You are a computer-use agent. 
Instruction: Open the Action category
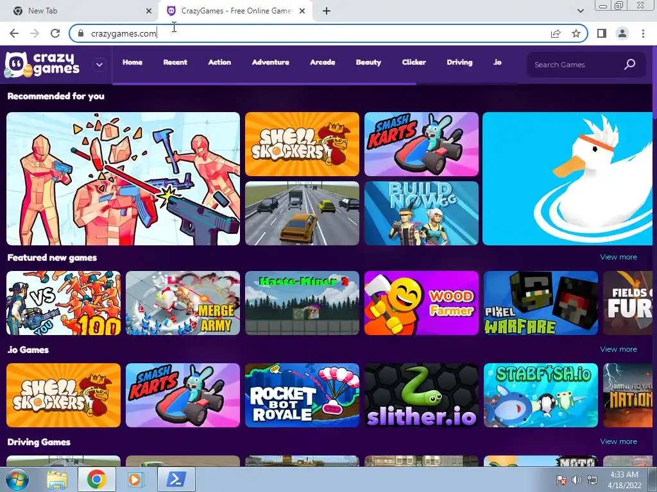point(219,62)
